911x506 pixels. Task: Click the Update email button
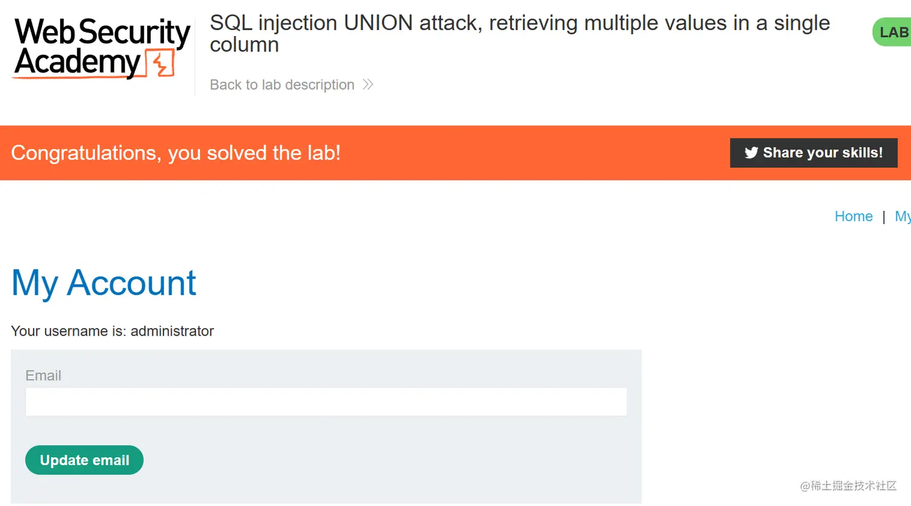coord(84,460)
